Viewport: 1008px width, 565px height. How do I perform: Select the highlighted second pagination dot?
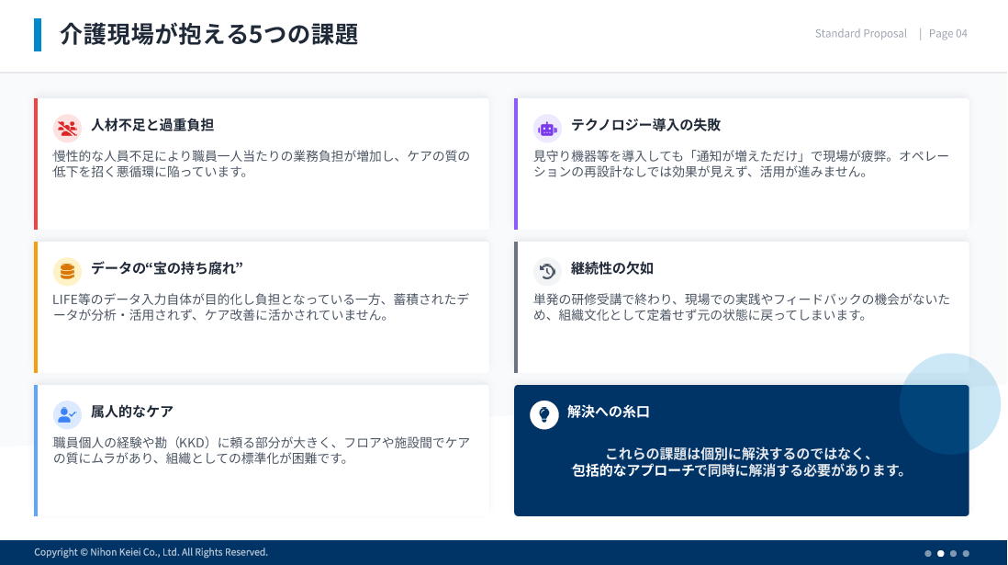pos(941,553)
